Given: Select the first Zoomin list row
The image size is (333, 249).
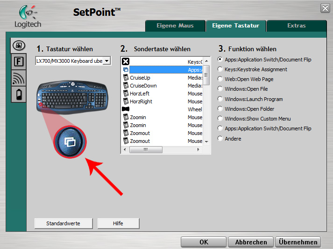Looking at the screenshot, I should (162, 117).
